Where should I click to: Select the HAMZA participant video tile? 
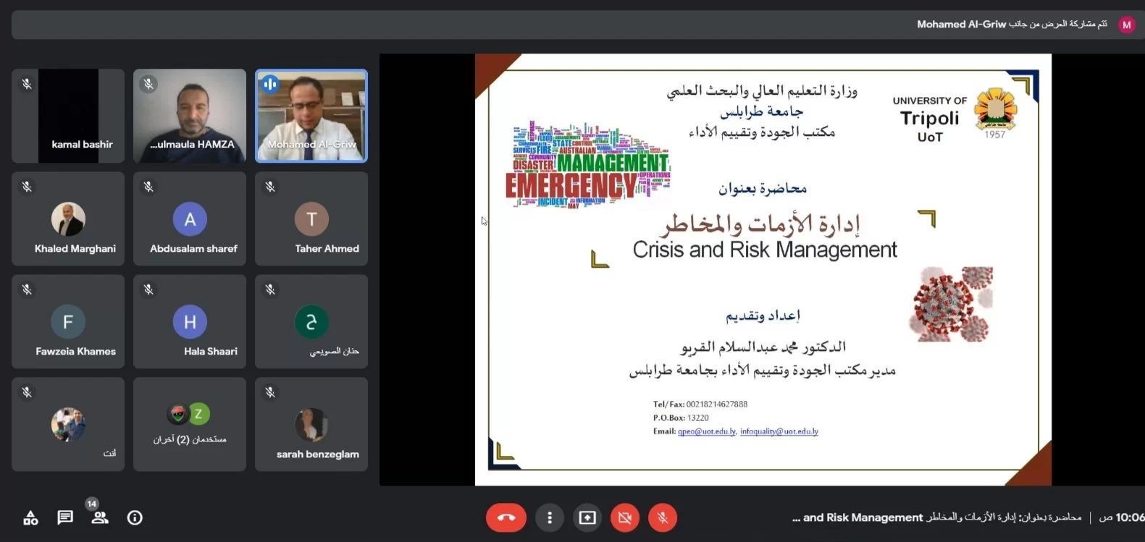pos(190,116)
